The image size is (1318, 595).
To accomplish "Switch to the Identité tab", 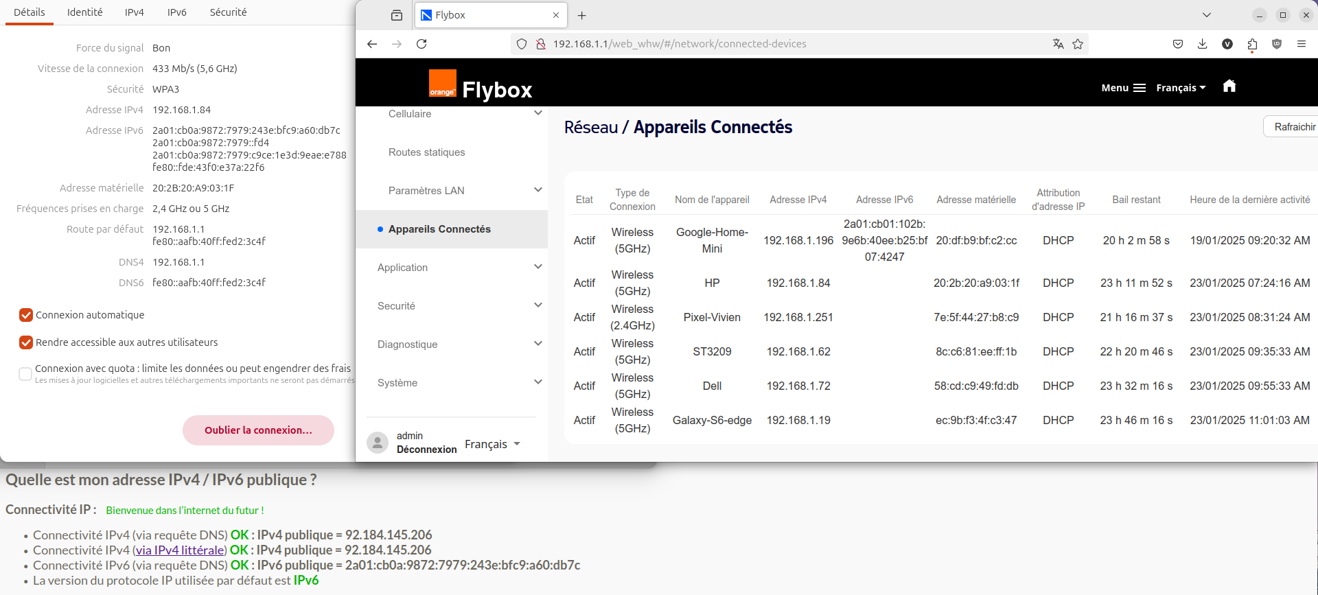I will click(85, 12).
